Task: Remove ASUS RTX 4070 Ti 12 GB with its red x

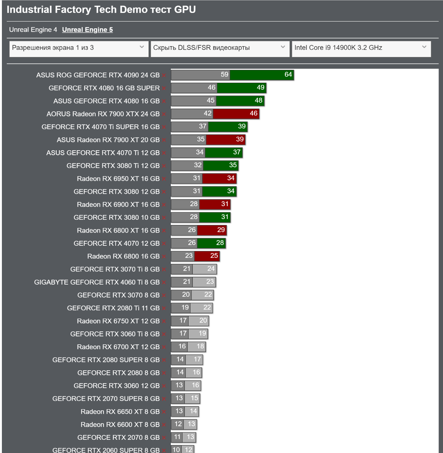Action: coord(164,153)
